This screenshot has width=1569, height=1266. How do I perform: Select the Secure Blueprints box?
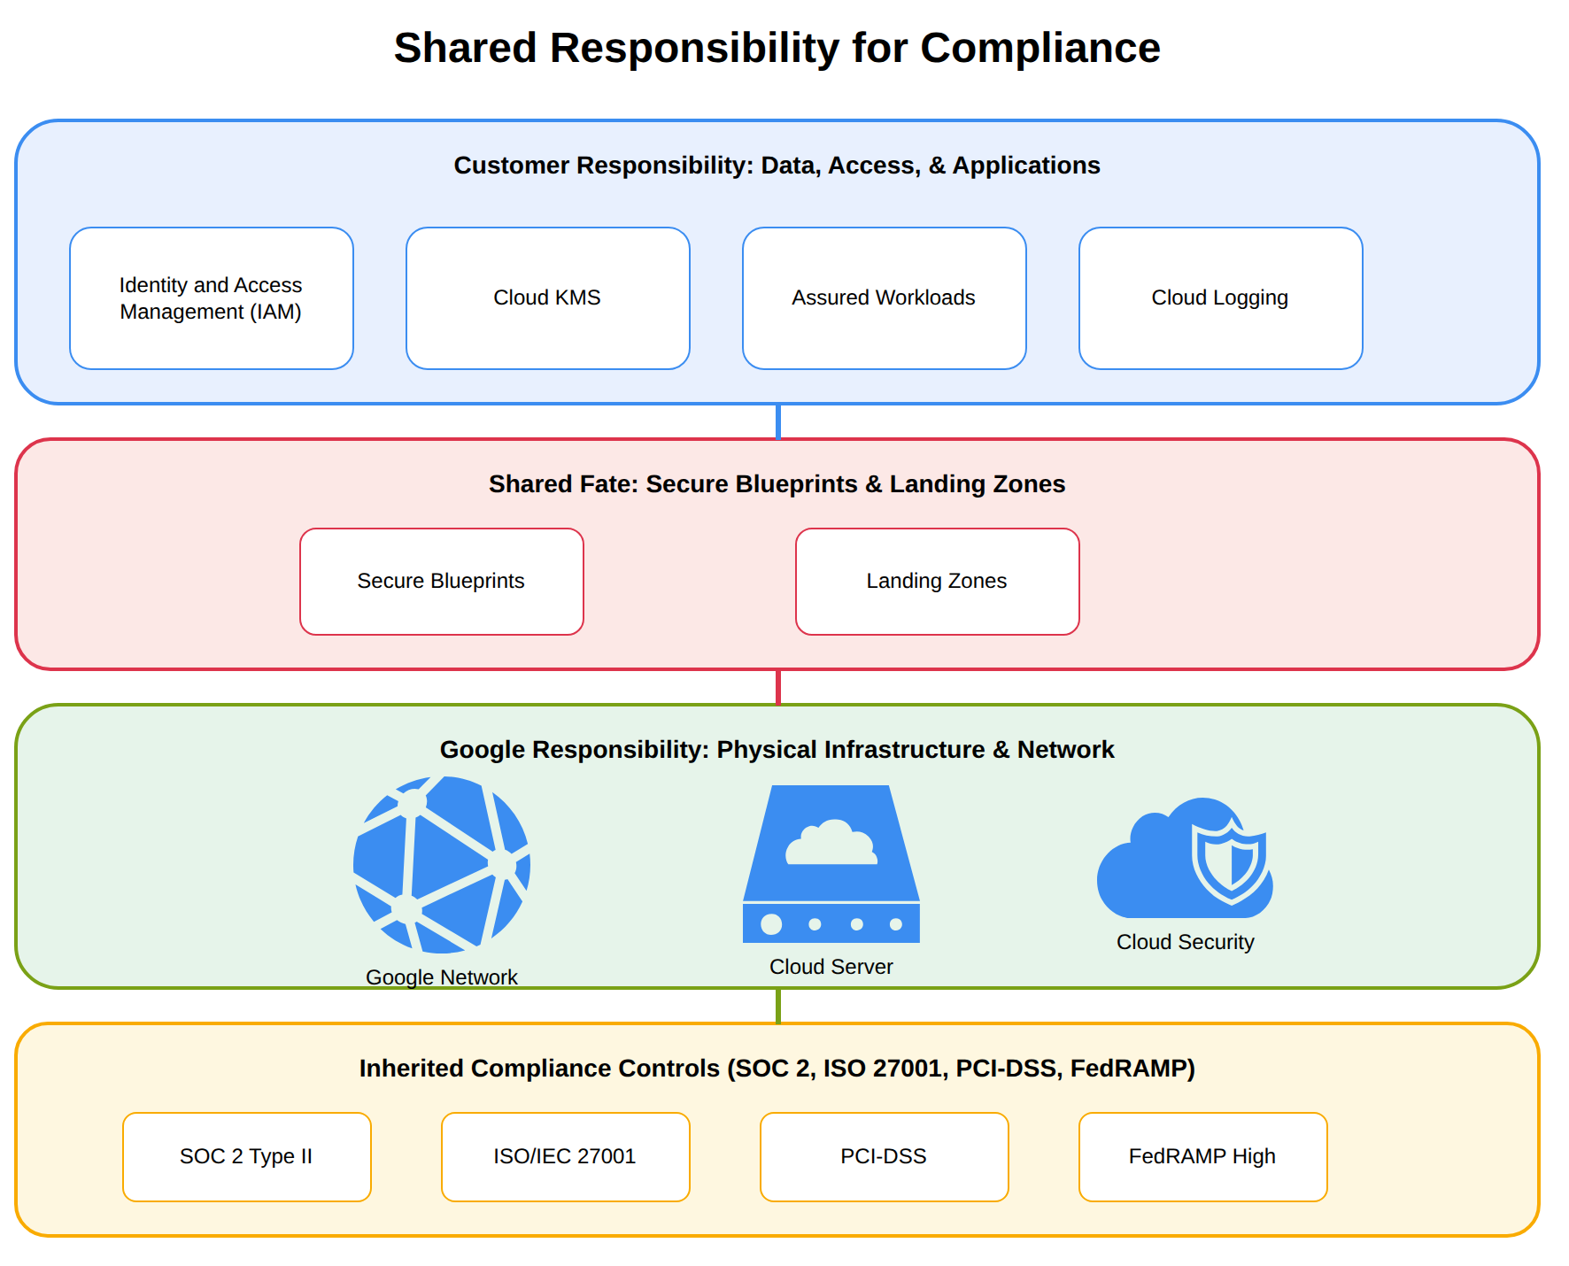tap(442, 582)
